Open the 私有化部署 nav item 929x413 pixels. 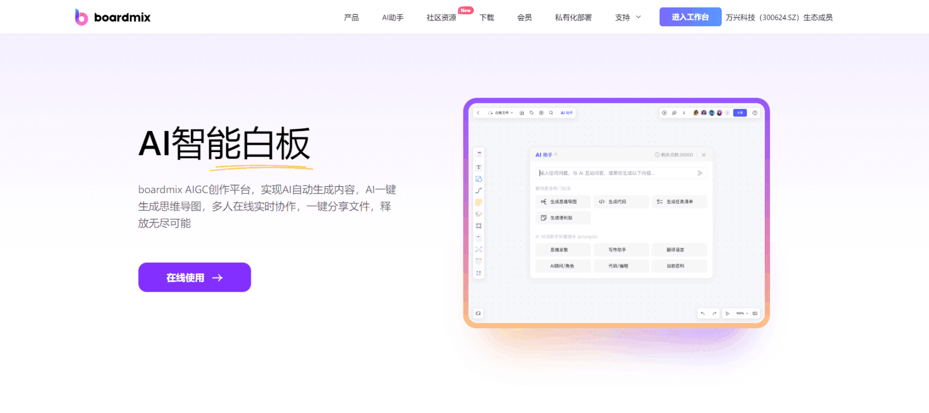(573, 17)
